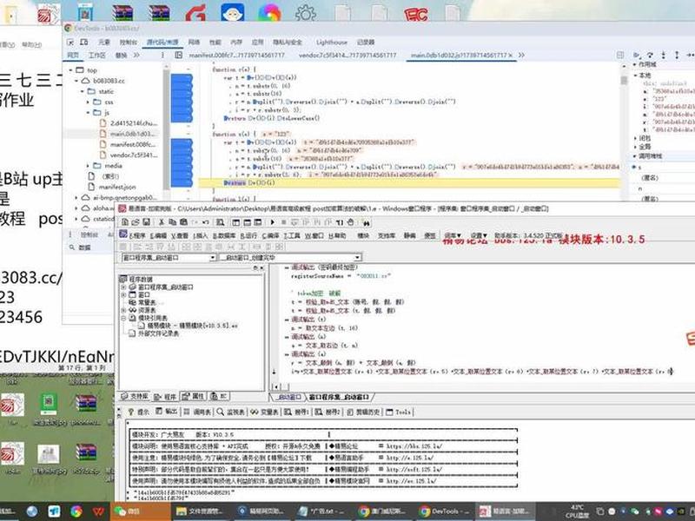This screenshot has height=521, width=695.
Task: Expand hidden source tabs chevron (»)
Action: click(522, 55)
